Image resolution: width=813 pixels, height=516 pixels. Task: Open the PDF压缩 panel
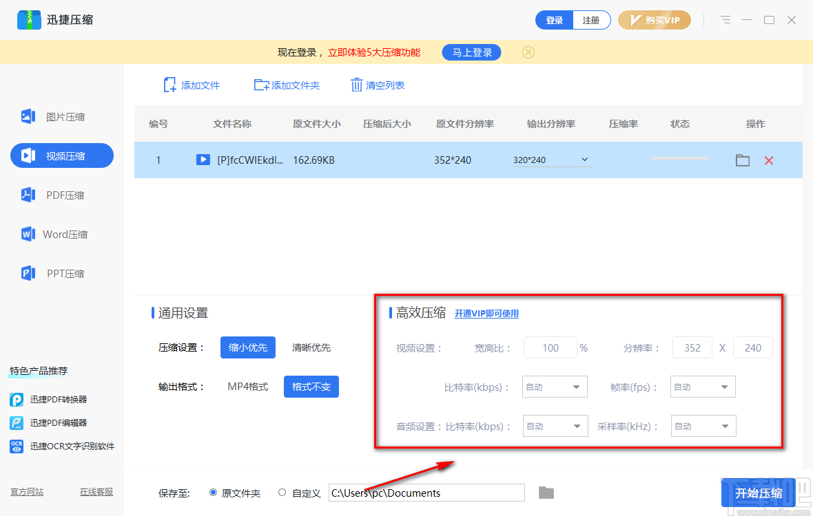pos(61,195)
